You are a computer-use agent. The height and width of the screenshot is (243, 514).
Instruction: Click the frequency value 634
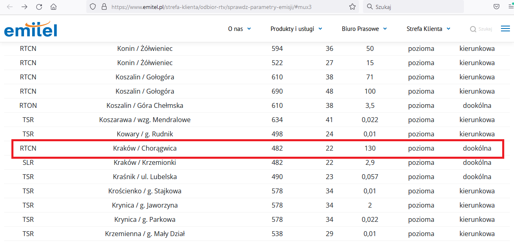(277, 120)
